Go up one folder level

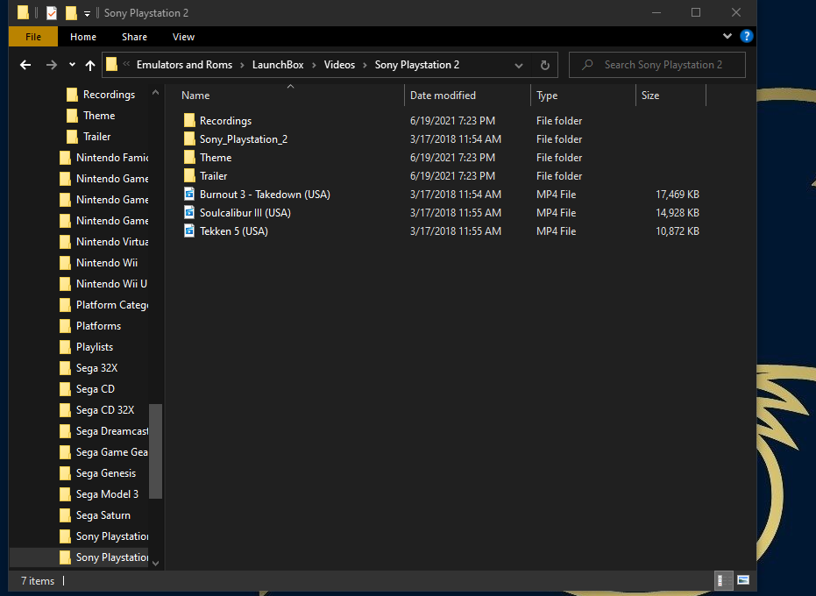(x=90, y=65)
